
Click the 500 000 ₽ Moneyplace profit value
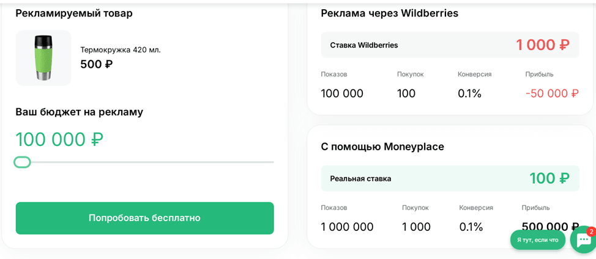549,227
